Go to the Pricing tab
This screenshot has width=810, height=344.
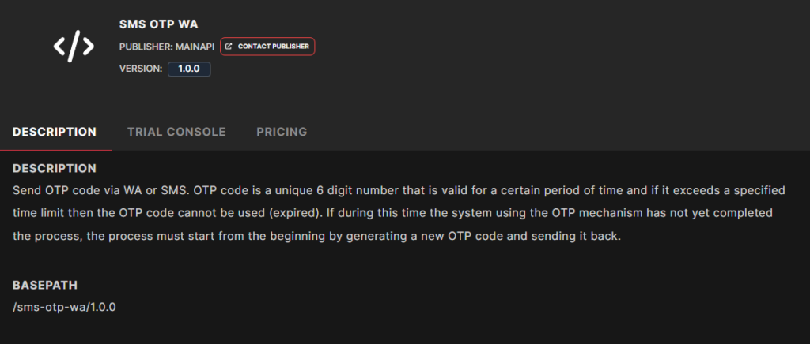[282, 132]
